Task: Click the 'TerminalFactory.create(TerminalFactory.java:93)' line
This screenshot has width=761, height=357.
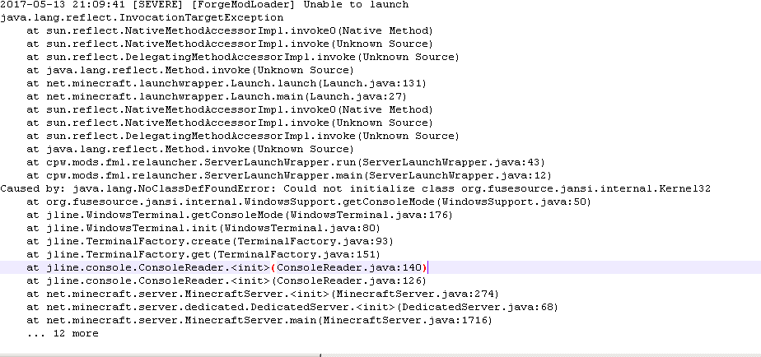Action: tap(210, 240)
